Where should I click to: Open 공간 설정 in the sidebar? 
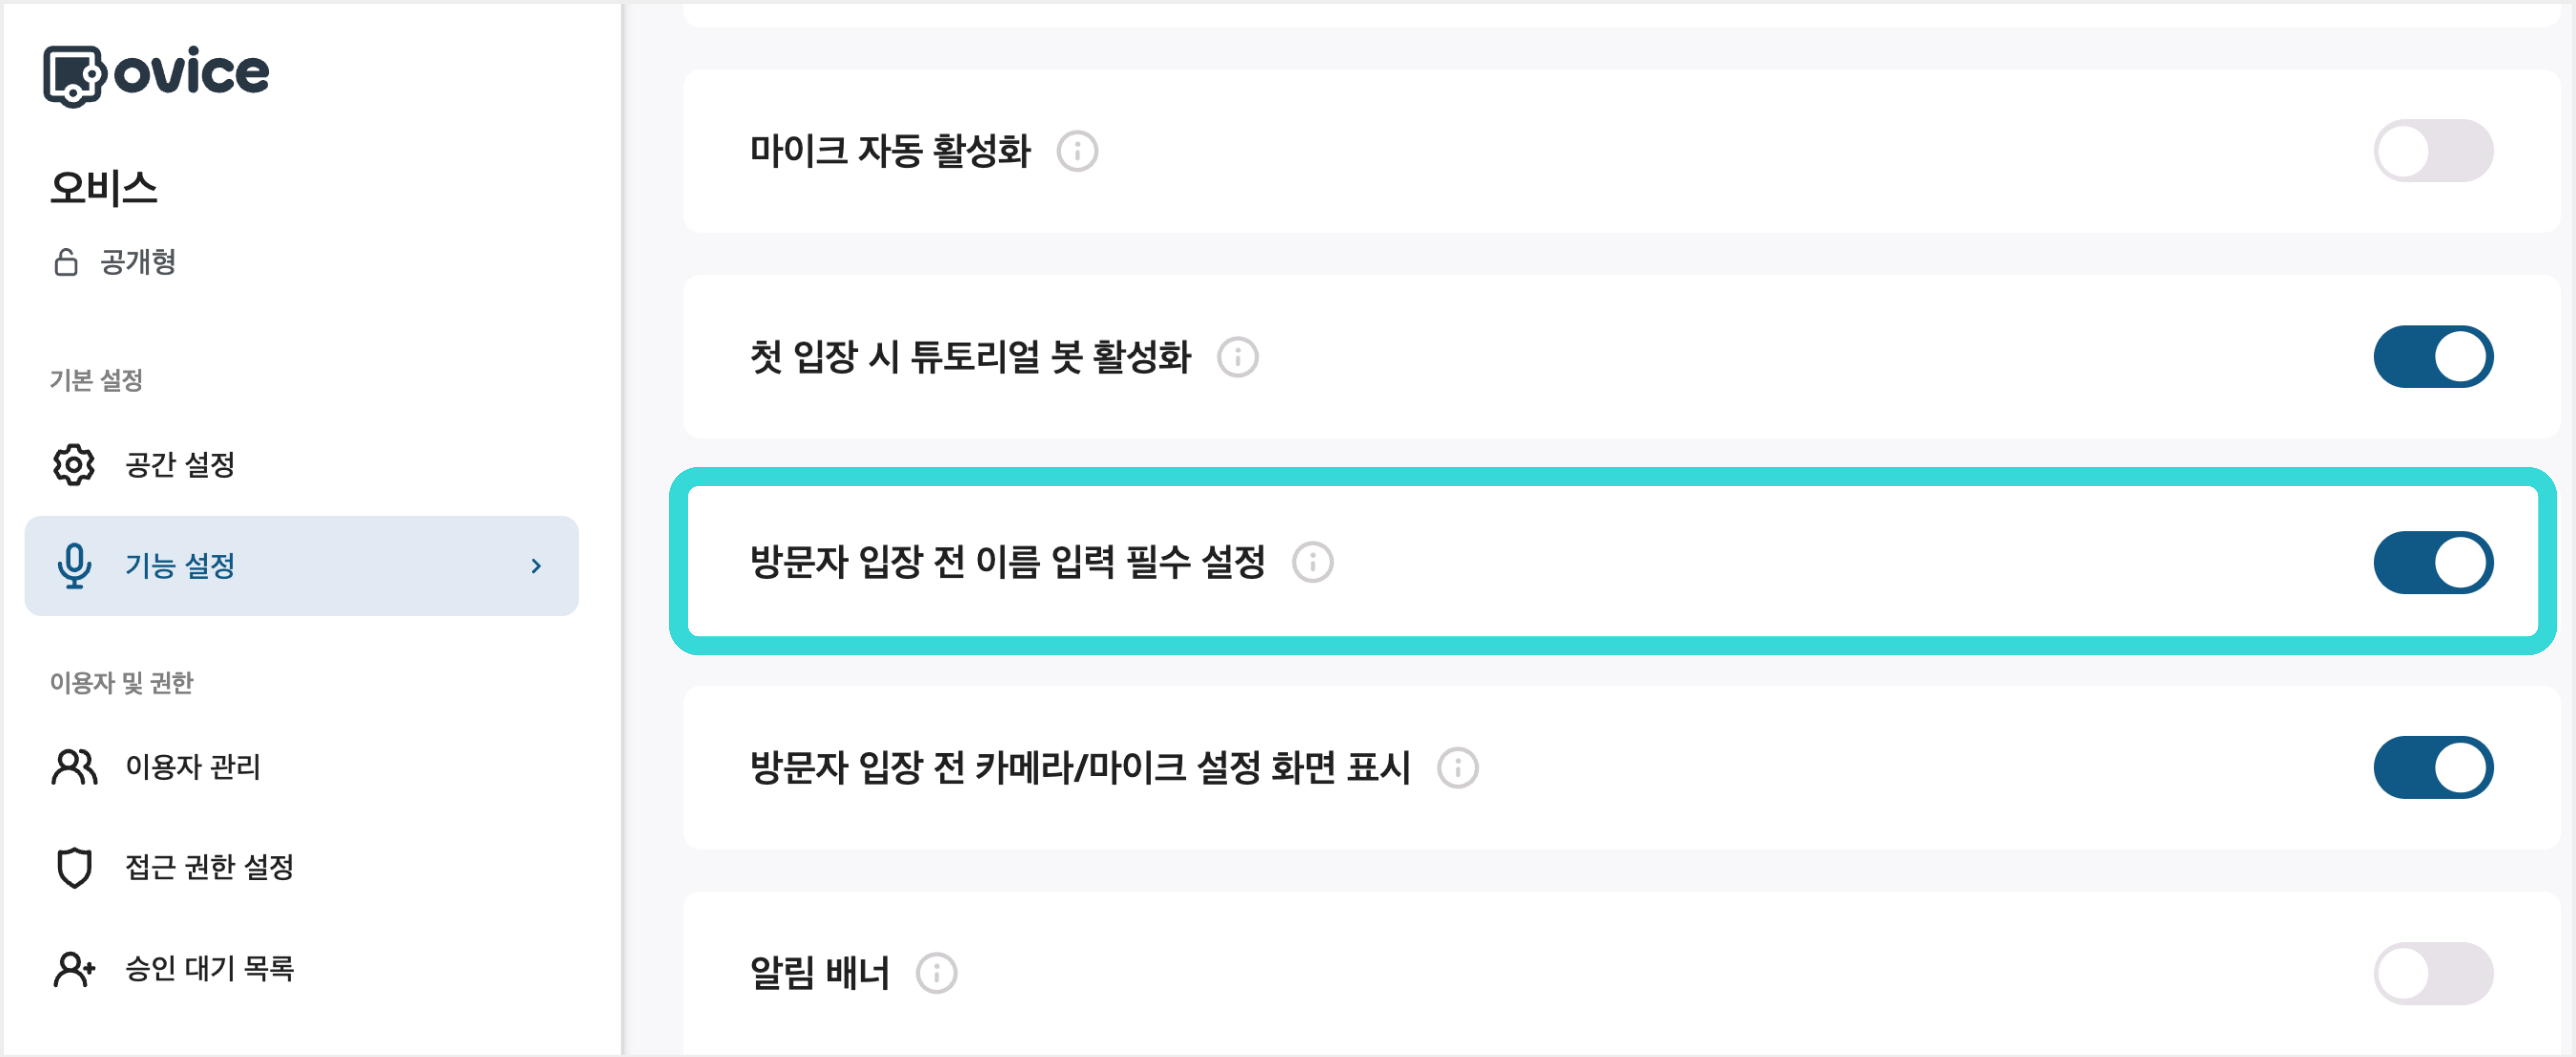[x=180, y=463]
